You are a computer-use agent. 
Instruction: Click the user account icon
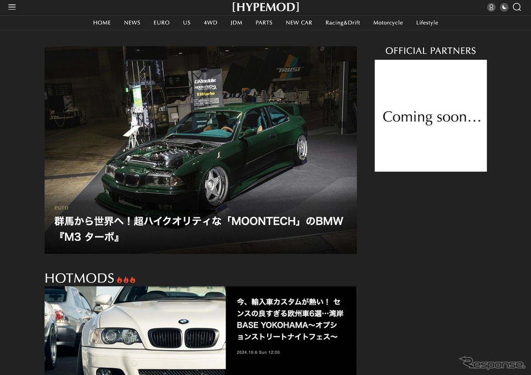tap(491, 8)
